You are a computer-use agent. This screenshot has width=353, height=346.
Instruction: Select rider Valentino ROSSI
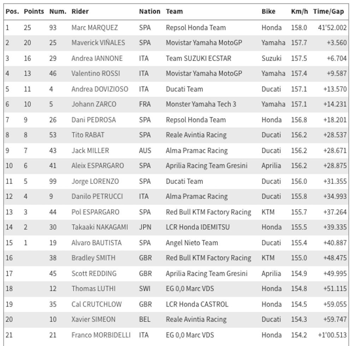coord(96,73)
